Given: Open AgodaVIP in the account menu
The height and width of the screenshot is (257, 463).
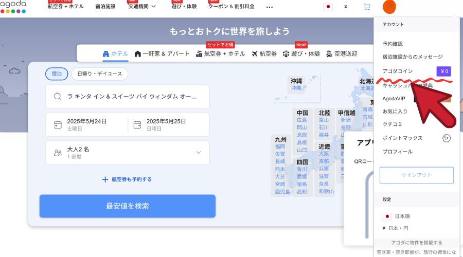Looking at the screenshot, I should pyautogui.click(x=394, y=99).
